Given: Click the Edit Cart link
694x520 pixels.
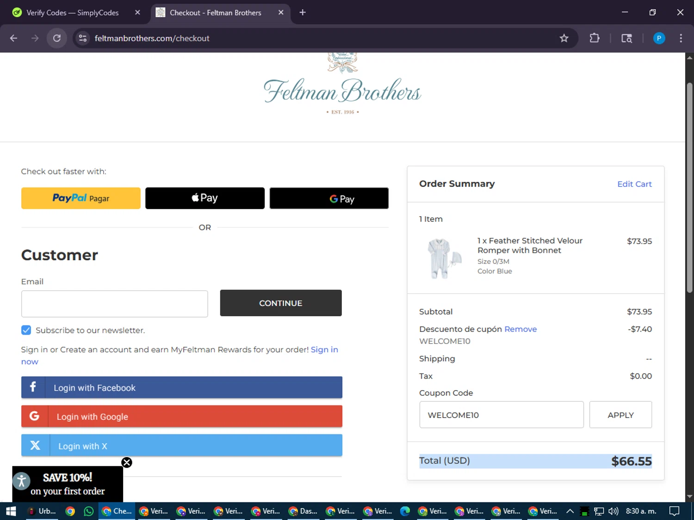Looking at the screenshot, I should click(634, 184).
